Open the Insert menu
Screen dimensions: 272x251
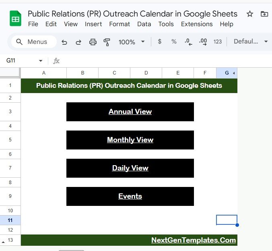[x=93, y=24]
